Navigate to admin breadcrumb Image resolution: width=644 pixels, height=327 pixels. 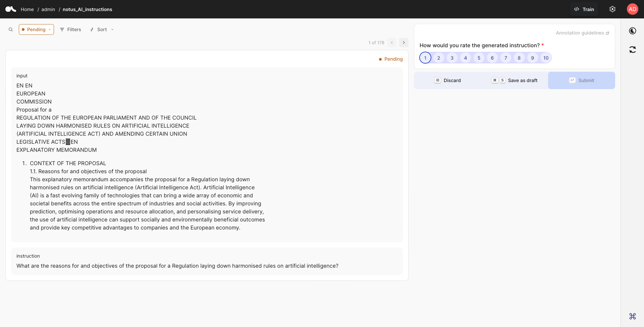48,9
